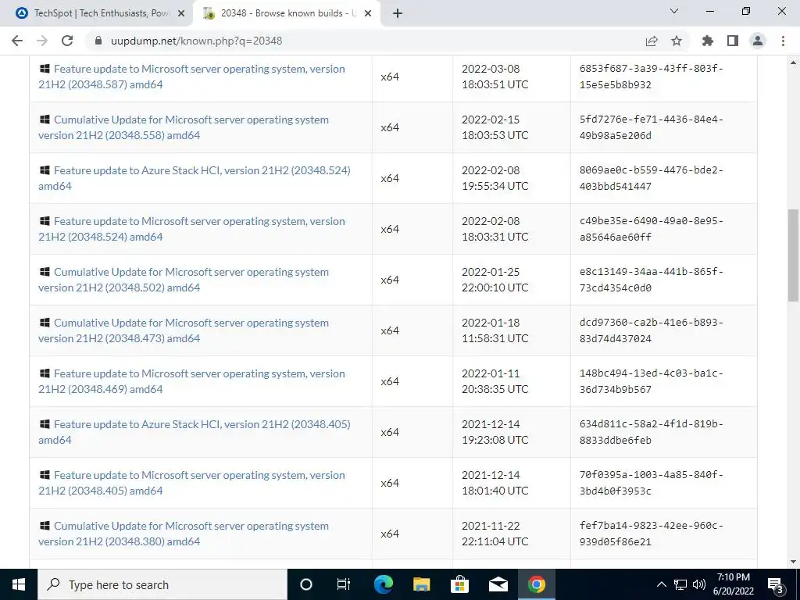Screen dimensions: 800x600
Task: Open Feature update server 21H2 (20348.587) link
Action: (x=192, y=77)
